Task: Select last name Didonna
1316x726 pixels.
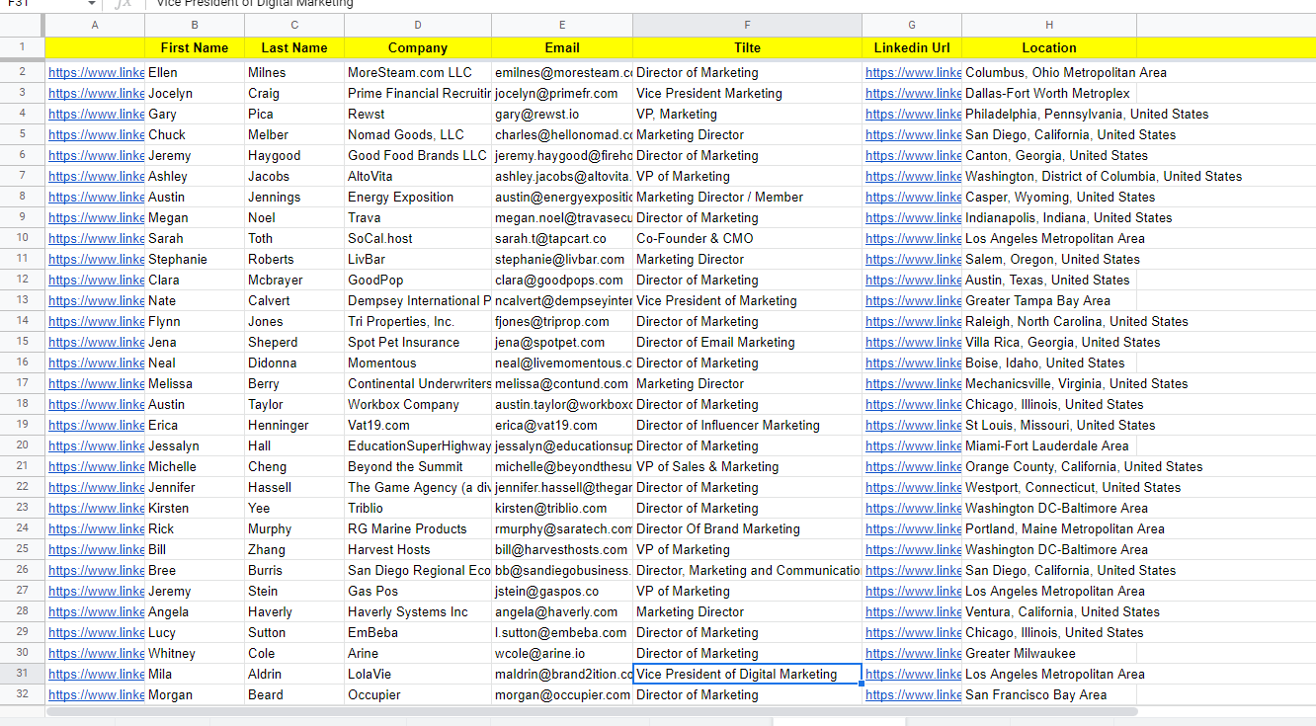Action: (294, 363)
